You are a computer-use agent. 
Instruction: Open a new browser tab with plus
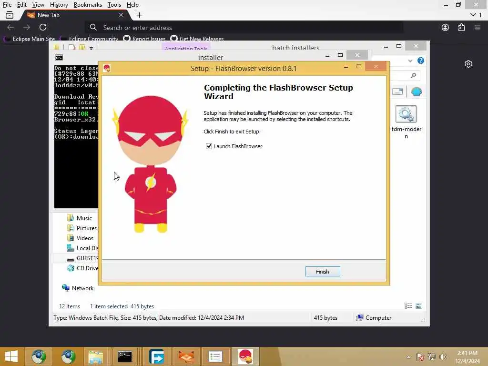click(x=140, y=15)
